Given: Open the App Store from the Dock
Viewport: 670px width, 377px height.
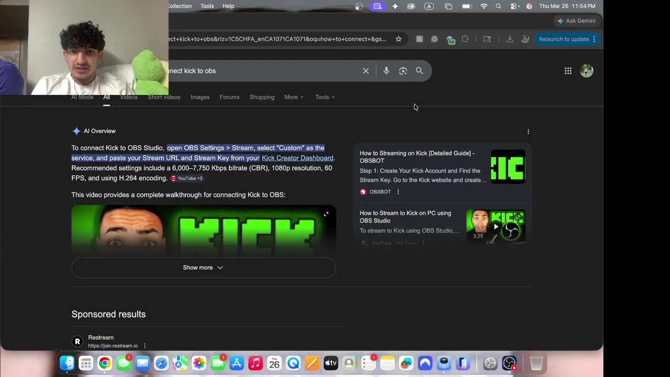Looking at the screenshot, I should tap(237, 363).
